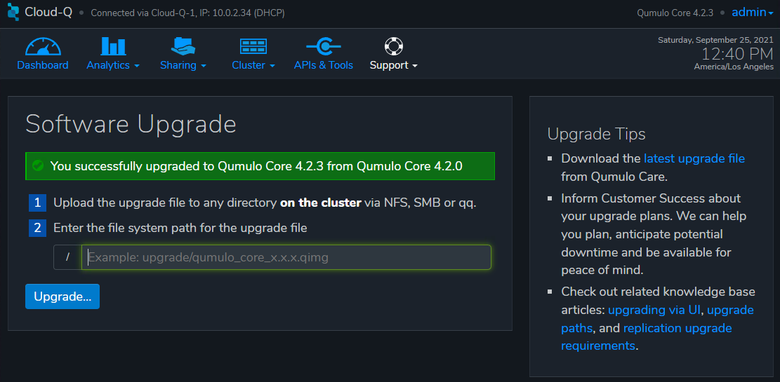Focus the upgrade file path input field
The height and width of the screenshot is (382, 780).
tap(286, 257)
